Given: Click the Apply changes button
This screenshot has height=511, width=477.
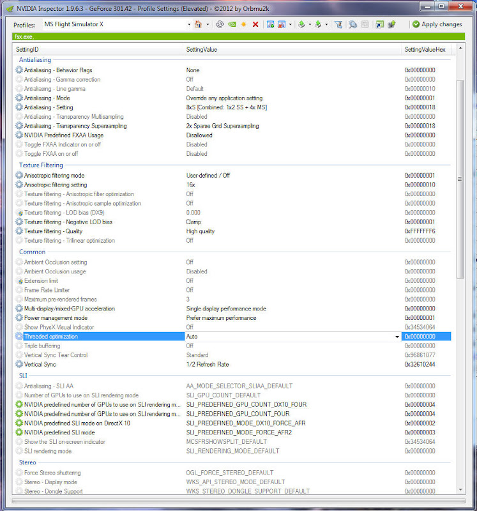Looking at the screenshot, I should pyautogui.click(x=437, y=24).
